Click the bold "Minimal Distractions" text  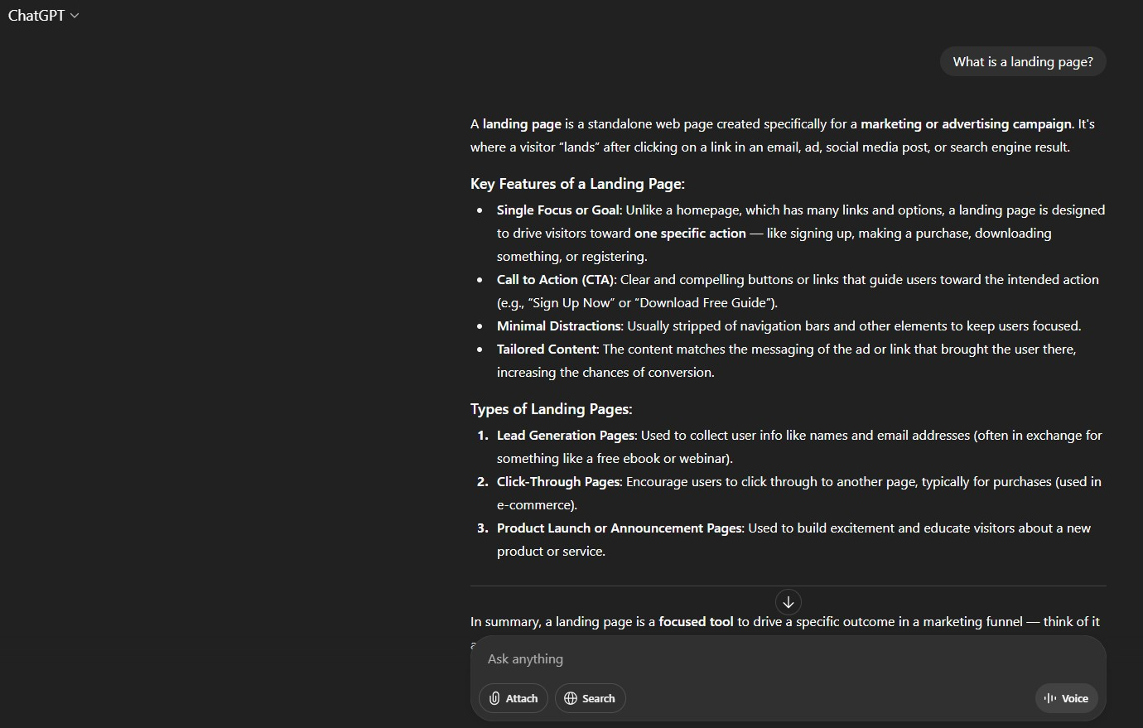click(x=559, y=326)
